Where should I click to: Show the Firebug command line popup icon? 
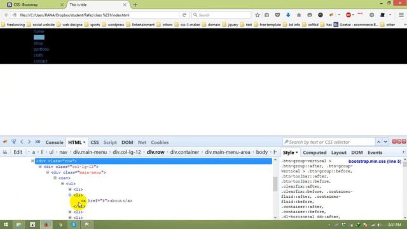pyautogui.click(x=38, y=142)
